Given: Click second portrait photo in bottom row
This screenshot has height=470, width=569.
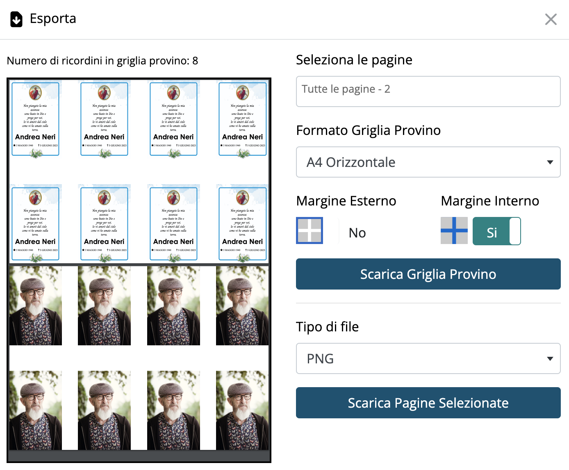Looking at the screenshot, I should coord(105,411).
